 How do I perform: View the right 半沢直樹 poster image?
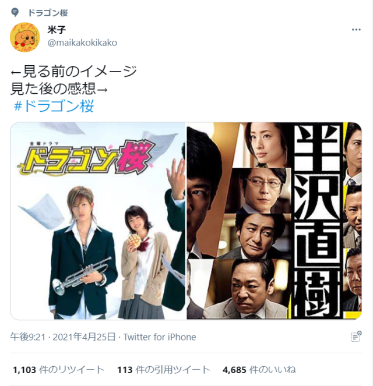(x=274, y=221)
